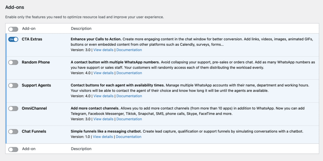Select the Chat Funnels add-on name

34,131
